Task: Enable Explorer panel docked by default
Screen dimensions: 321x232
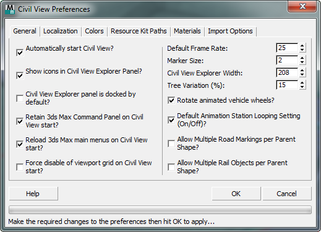Action: click(x=20, y=98)
